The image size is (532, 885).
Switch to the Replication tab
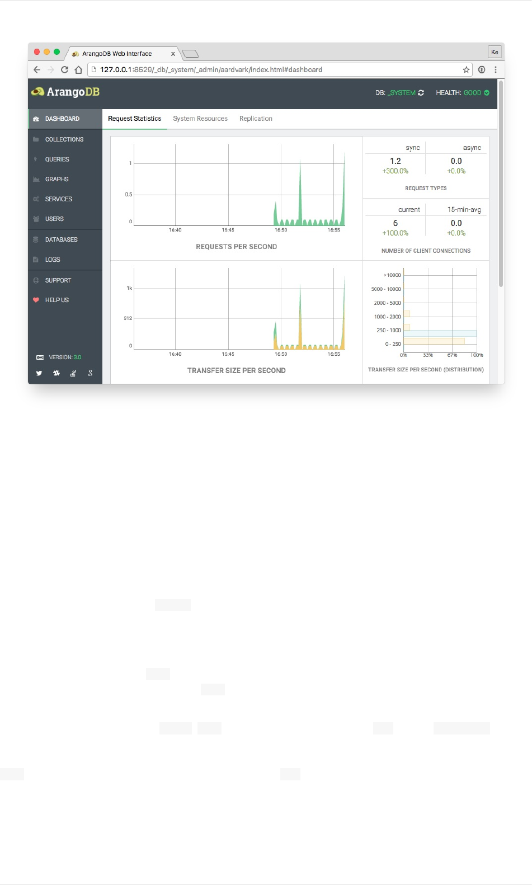pyautogui.click(x=256, y=119)
